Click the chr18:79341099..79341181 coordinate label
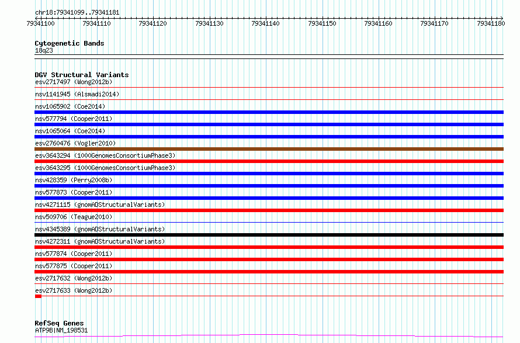 pyautogui.click(x=77, y=13)
